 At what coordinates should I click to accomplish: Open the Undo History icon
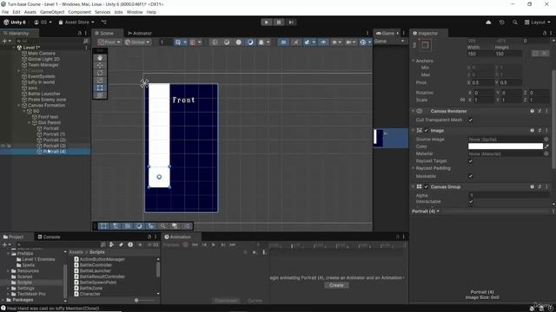click(502, 23)
